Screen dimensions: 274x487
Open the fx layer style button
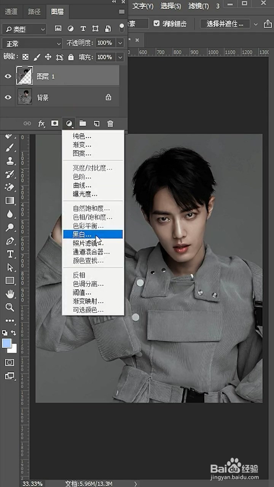(x=41, y=124)
